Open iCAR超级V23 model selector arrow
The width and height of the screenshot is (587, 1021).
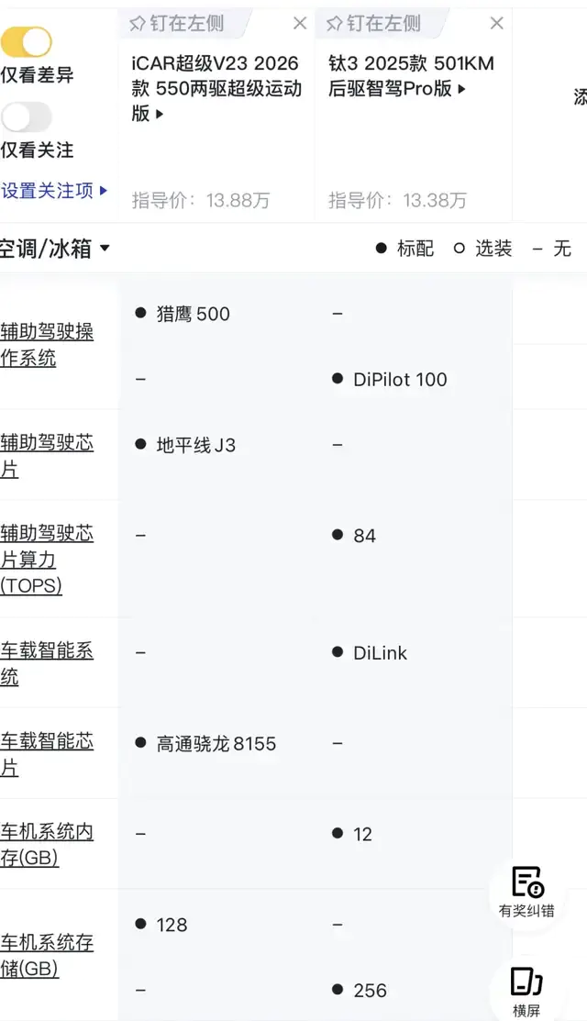(x=160, y=114)
